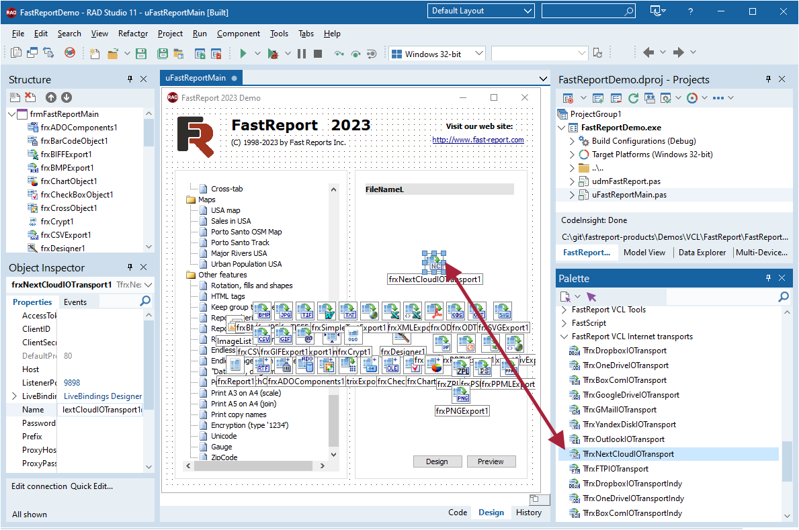The image size is (799, 530).
Task: Click the Preview button on form
Action: (x=491, y=461)
